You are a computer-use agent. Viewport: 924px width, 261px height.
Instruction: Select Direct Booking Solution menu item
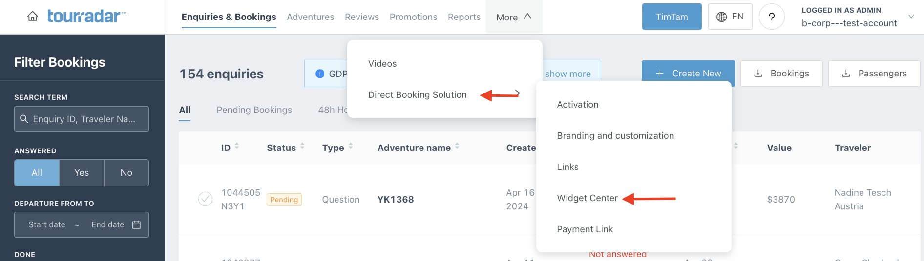[418, 95]
